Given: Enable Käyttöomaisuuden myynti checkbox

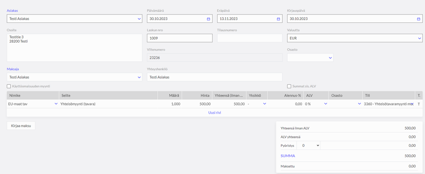Looking at the screenshot, I should point(9,86).
